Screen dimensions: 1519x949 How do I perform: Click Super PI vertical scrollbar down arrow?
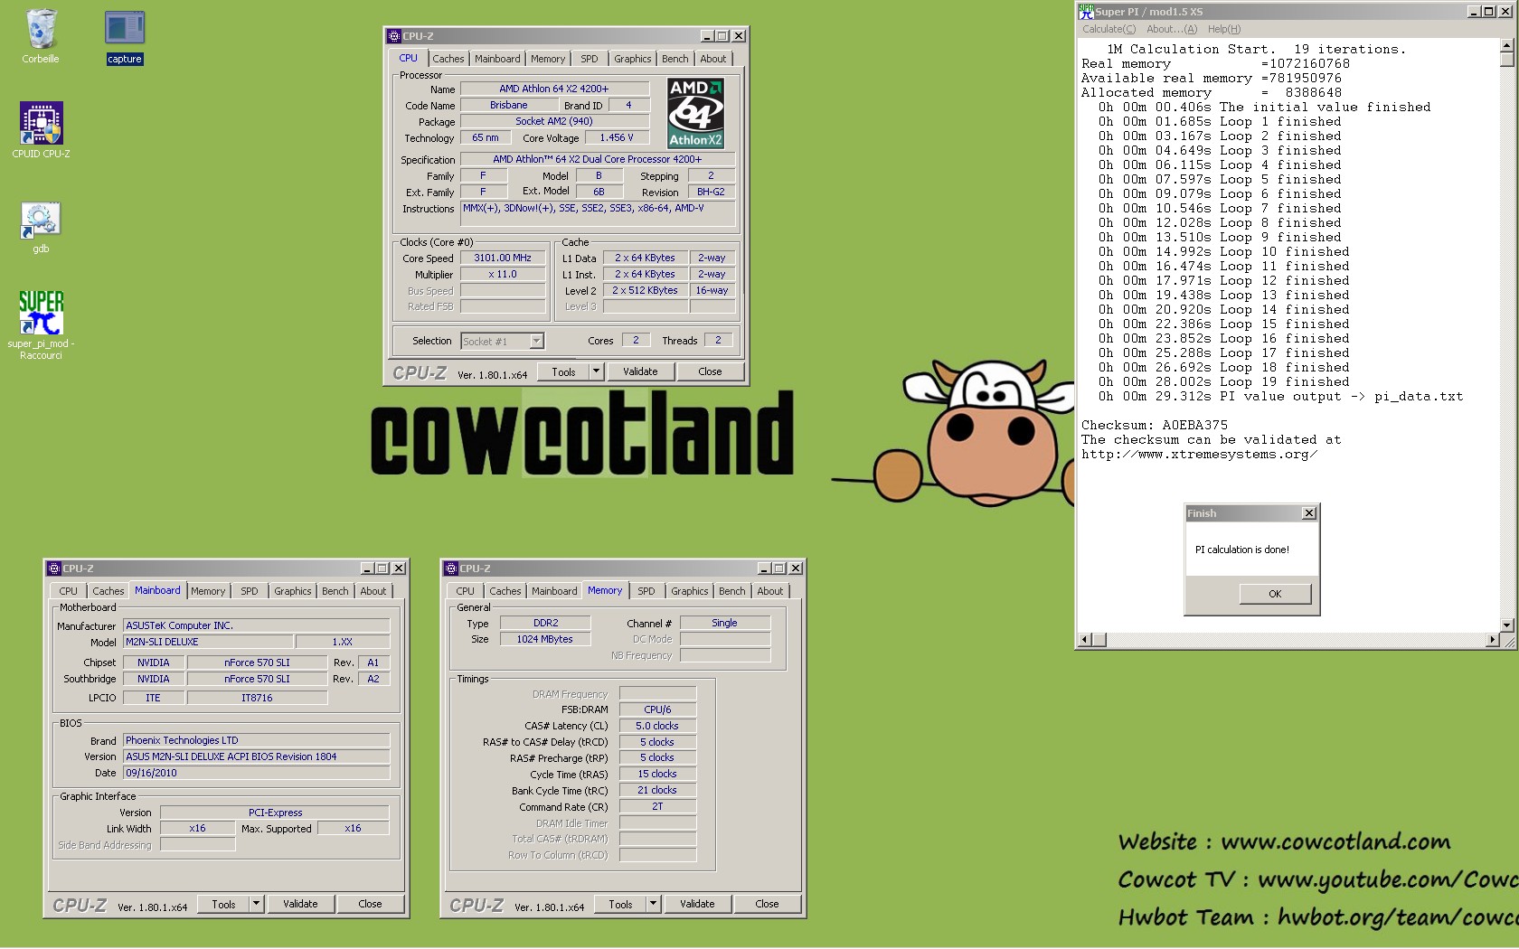click(x=1506, y=625)
